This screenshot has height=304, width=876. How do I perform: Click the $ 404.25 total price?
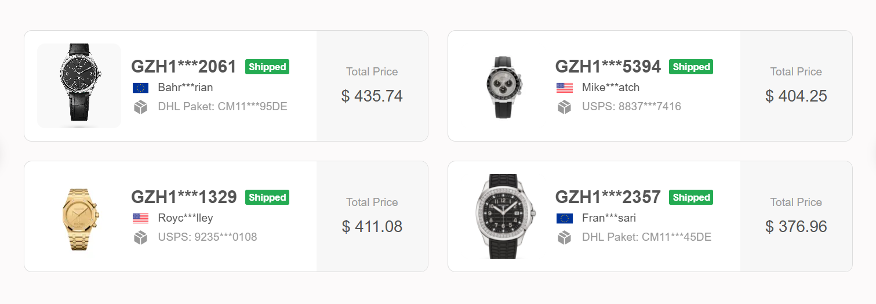(x=796, y=96)
